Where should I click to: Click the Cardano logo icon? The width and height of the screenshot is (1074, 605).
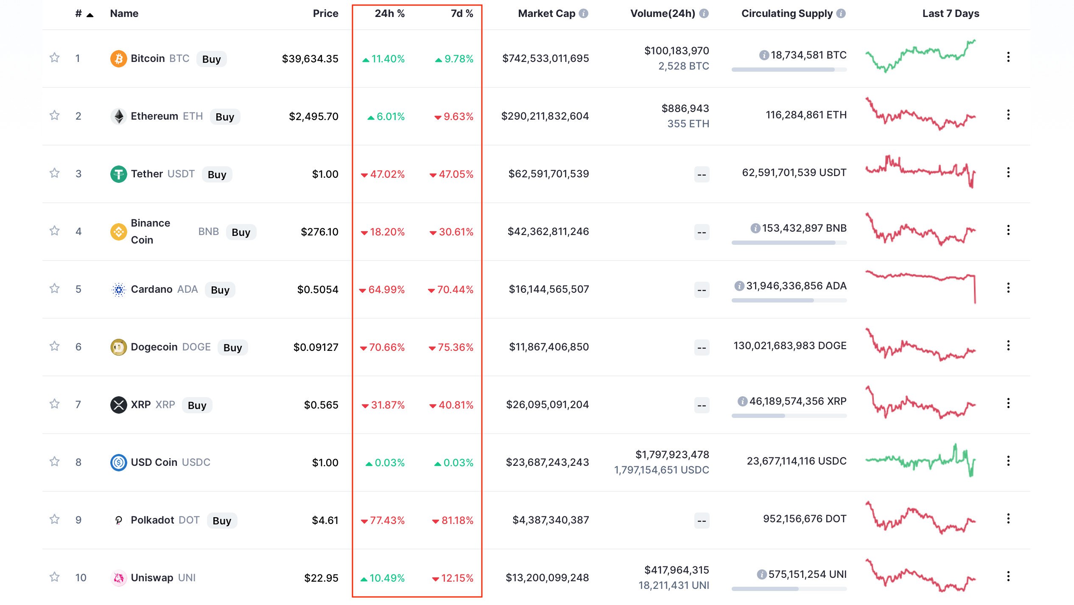[119, 289]
